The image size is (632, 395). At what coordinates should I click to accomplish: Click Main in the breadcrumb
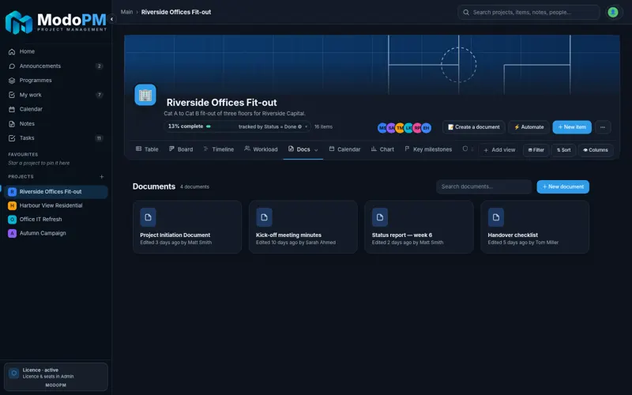[x=126, y=12]
